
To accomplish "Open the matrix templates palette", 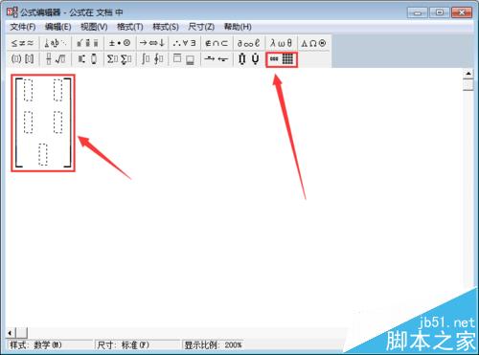I will (x=282, y=59).
